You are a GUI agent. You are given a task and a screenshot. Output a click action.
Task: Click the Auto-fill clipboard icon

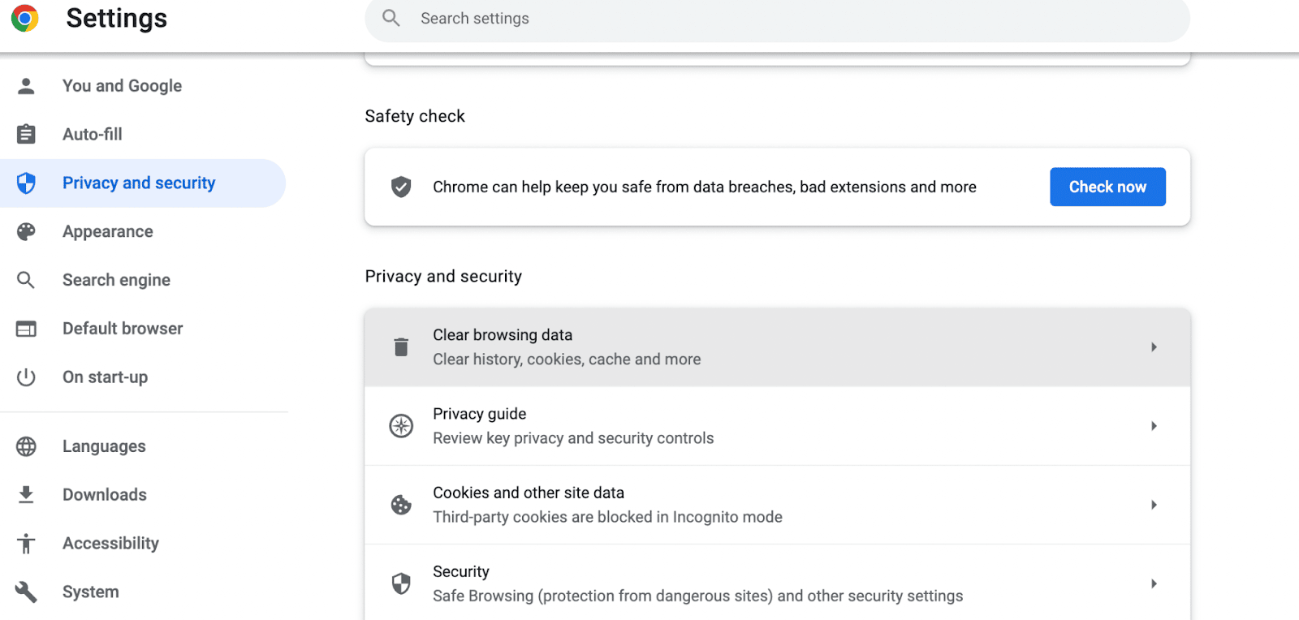coord(27,134)
